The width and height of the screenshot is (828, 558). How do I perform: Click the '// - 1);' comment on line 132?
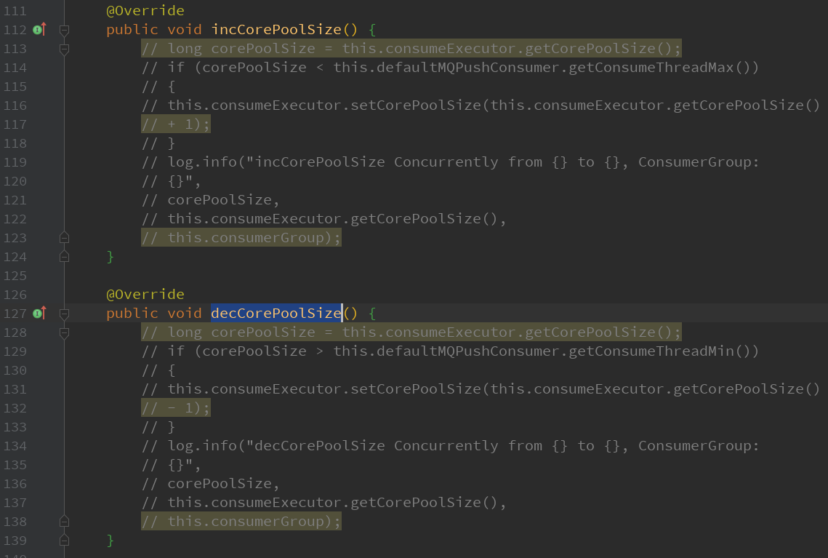pyautogui.click(x=176, y=408)
